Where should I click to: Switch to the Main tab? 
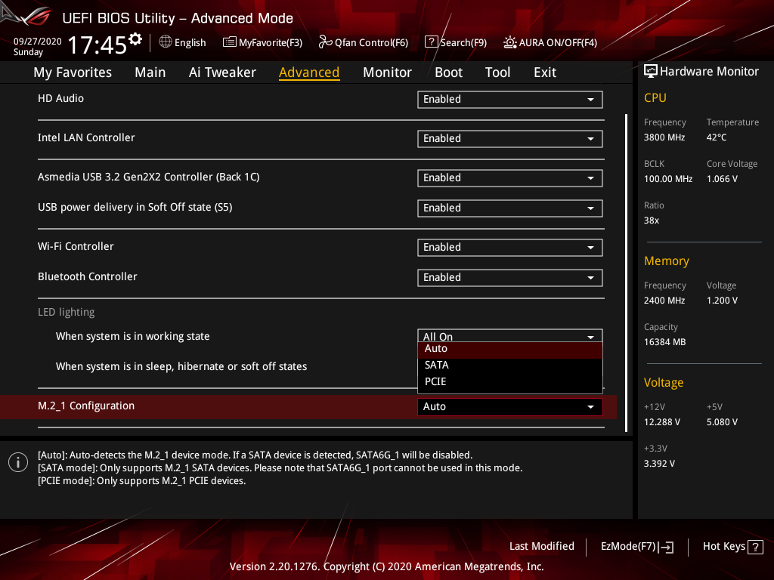(150, 72)
